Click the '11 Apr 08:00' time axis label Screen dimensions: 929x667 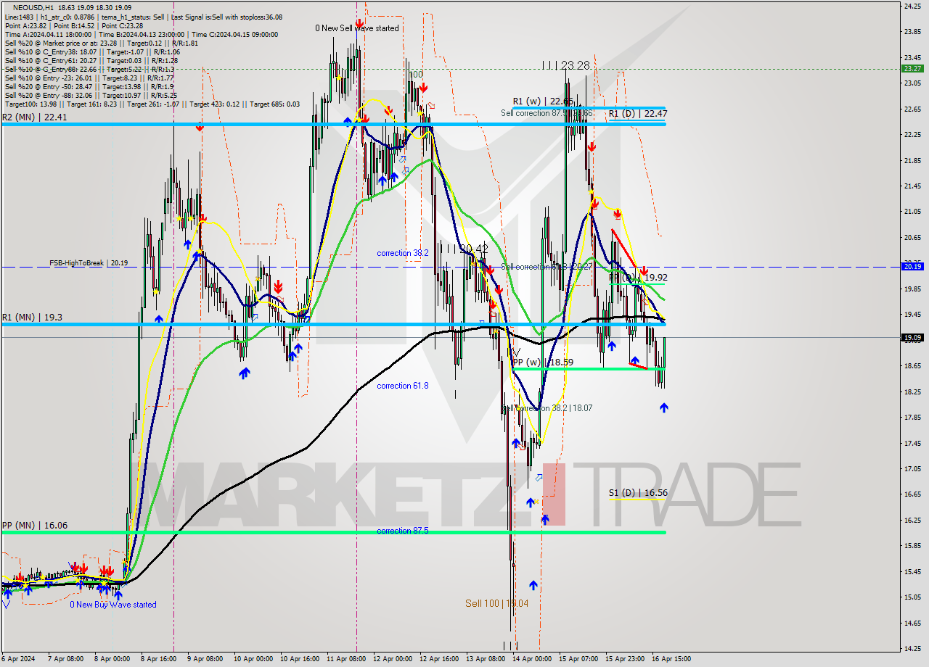[x=345, y=659]
